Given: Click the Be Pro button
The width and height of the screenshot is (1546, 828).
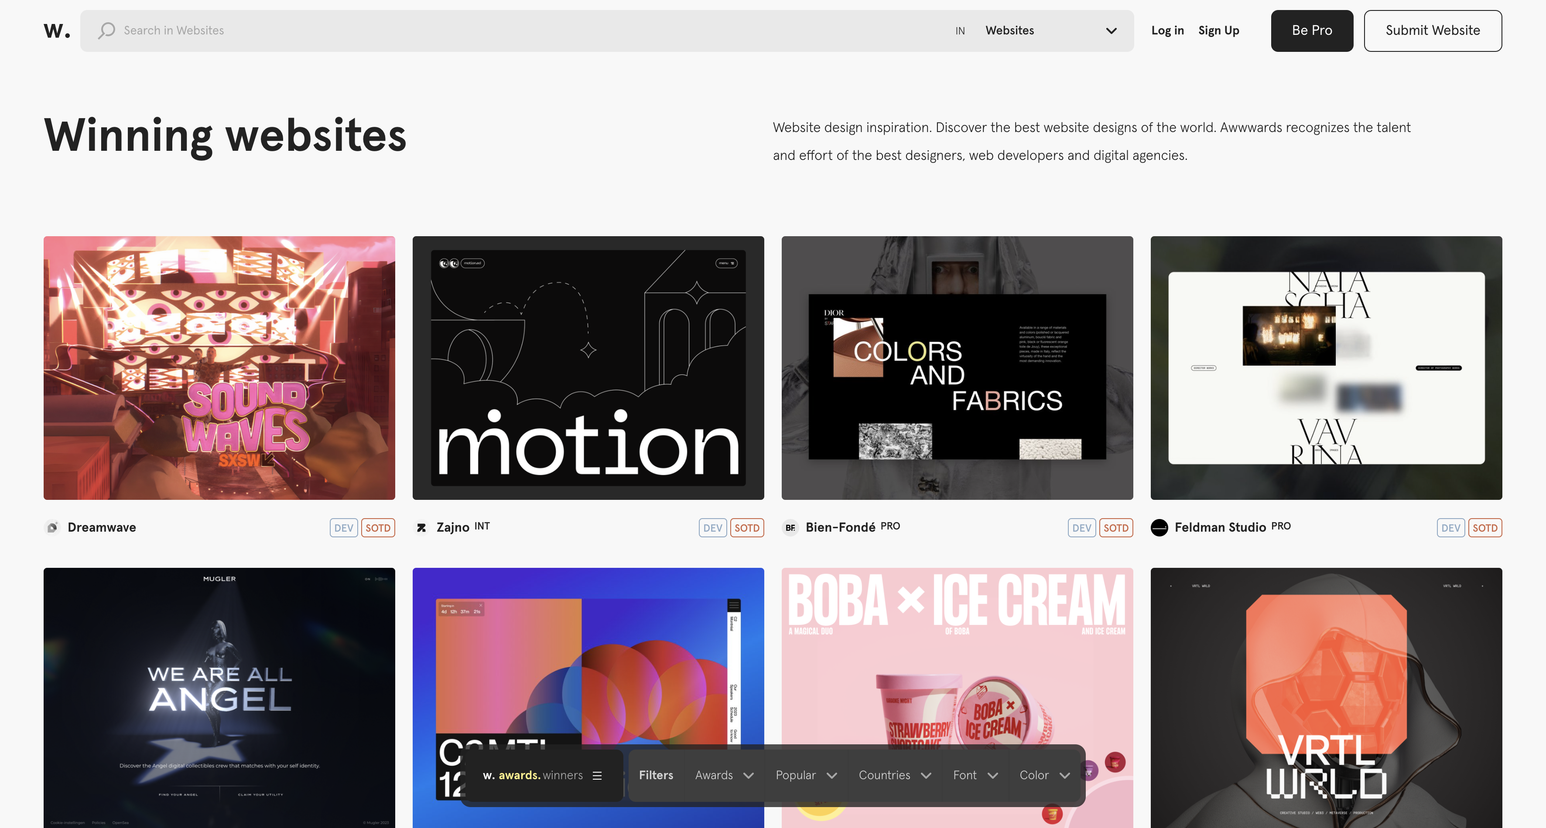Looking at the screenshot, I should point(1312,31).
